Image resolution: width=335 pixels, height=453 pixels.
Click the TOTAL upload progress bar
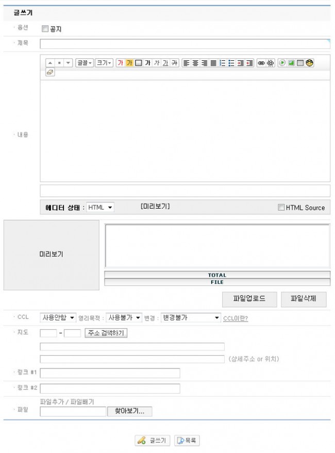217,275
